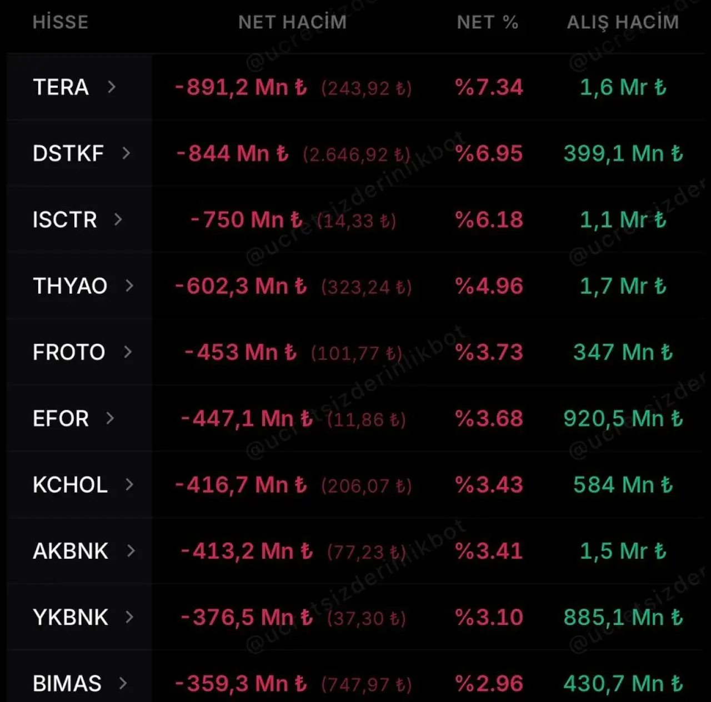Expand the FROTO stock chevron

(x=128, y=352)
